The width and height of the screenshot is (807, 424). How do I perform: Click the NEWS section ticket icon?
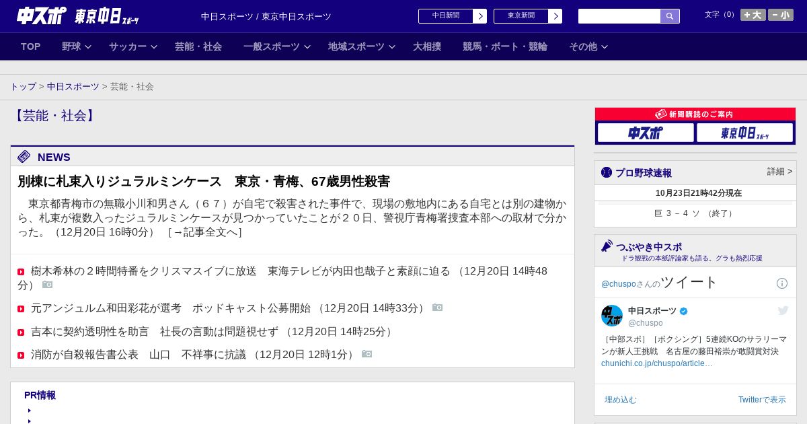24,157
